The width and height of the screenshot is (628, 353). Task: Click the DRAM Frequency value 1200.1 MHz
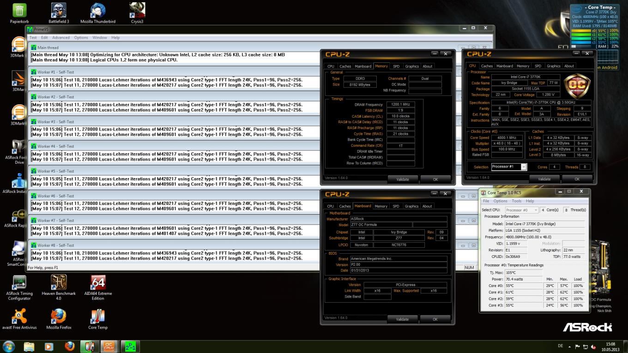pyautogui.click(x=400, y=105)
